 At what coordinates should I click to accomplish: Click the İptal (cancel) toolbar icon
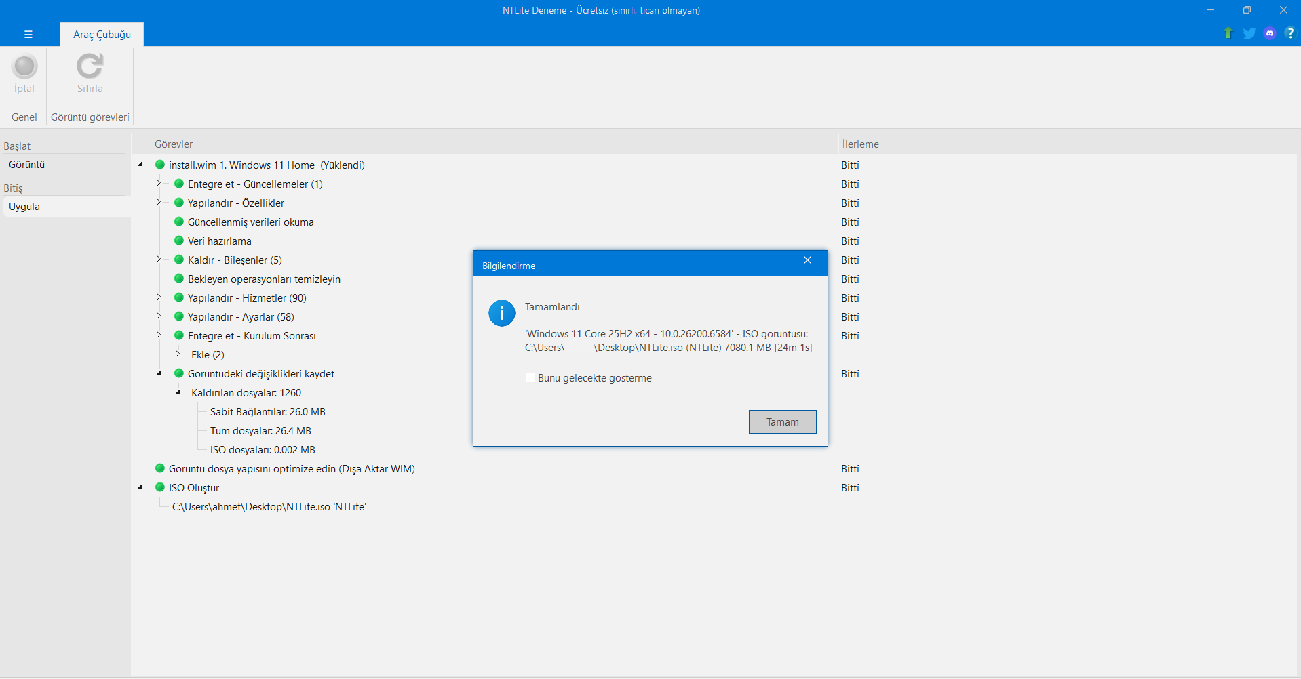pos(24,67)
